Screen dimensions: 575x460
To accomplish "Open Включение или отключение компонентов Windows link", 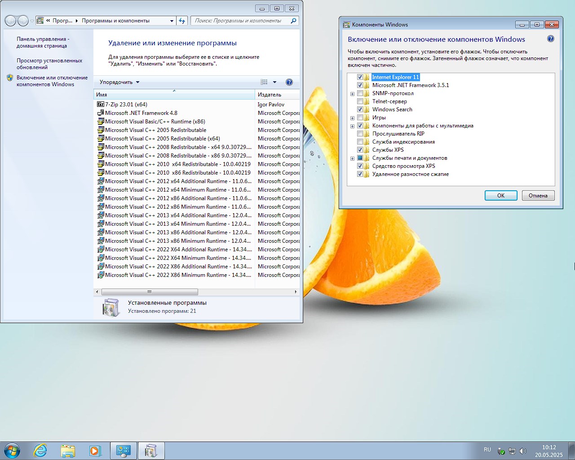I will (x=52, y=81).
